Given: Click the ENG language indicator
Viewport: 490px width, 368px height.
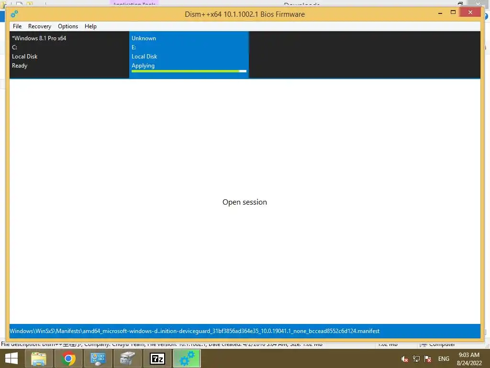Looking at the screenshot, I should (x=444, y=359).
